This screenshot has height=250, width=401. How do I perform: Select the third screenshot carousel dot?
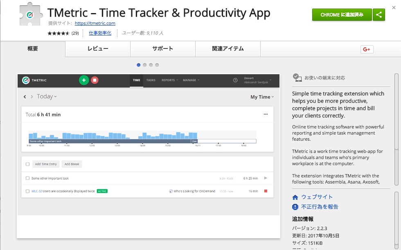click(151, 65)
